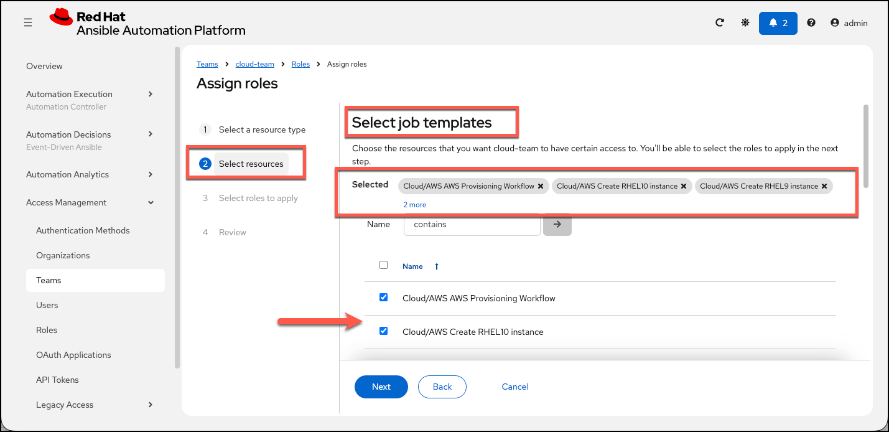
Task: Click step 4 Review
Action: (x=223, y=232)
